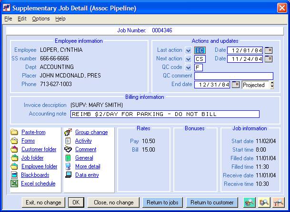Image resolution: width=290 pixels, height=212 pixels.
Task: Click the Return to jobs button
Action: pos(162,202)
